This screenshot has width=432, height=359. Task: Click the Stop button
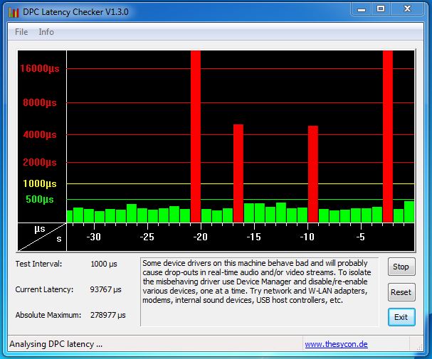tap(401, 267)
